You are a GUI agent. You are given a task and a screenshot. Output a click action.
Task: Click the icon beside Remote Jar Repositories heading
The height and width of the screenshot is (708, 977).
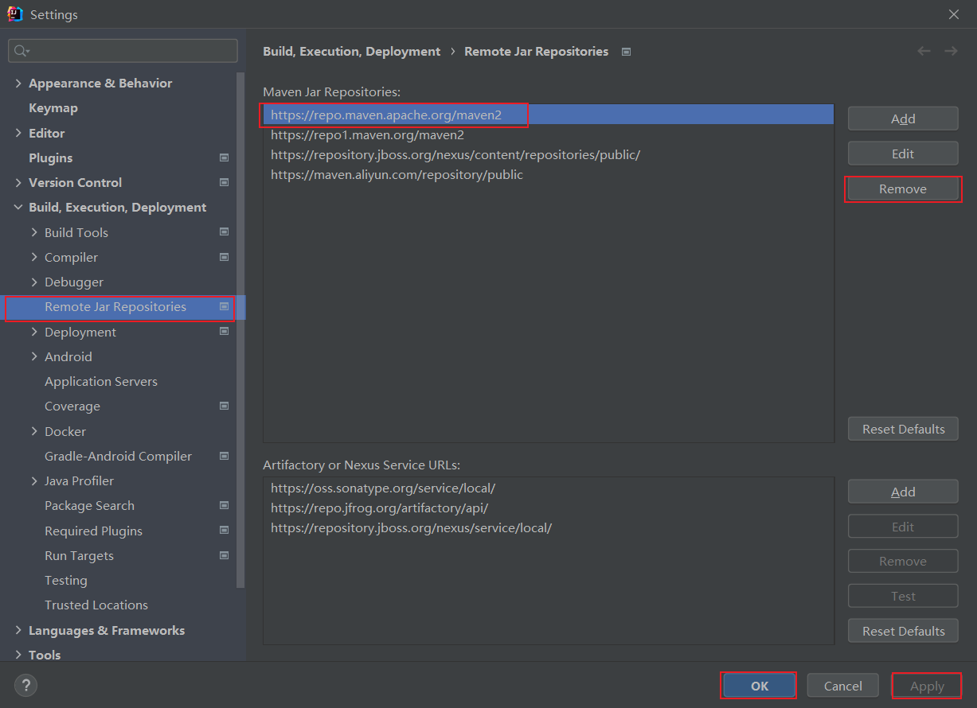coord(626,51)
